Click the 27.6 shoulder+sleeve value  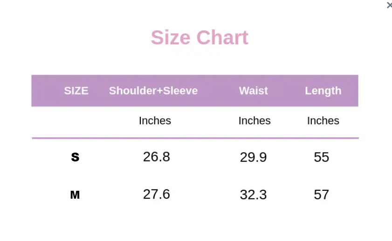point(157,194)
